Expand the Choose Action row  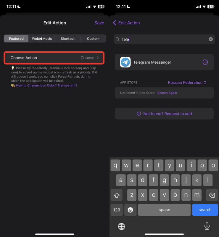[x=54, y=58]
